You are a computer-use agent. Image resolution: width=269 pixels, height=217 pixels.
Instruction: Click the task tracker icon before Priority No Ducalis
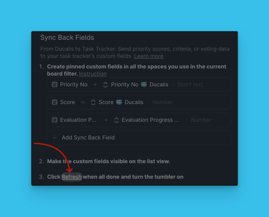(x=105, y=85)
